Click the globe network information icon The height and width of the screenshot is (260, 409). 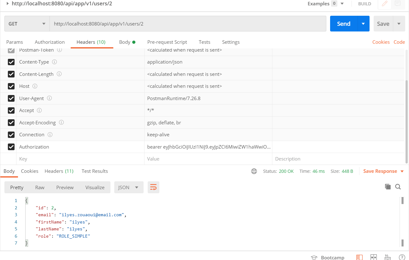(x=254, y=171)
